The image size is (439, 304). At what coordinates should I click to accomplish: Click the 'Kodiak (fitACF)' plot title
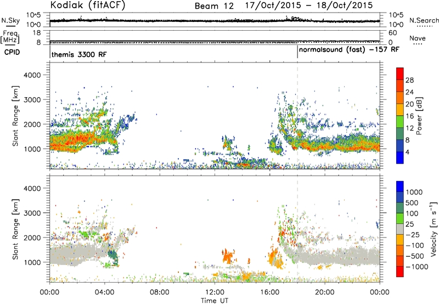click(x=88, y=5)
